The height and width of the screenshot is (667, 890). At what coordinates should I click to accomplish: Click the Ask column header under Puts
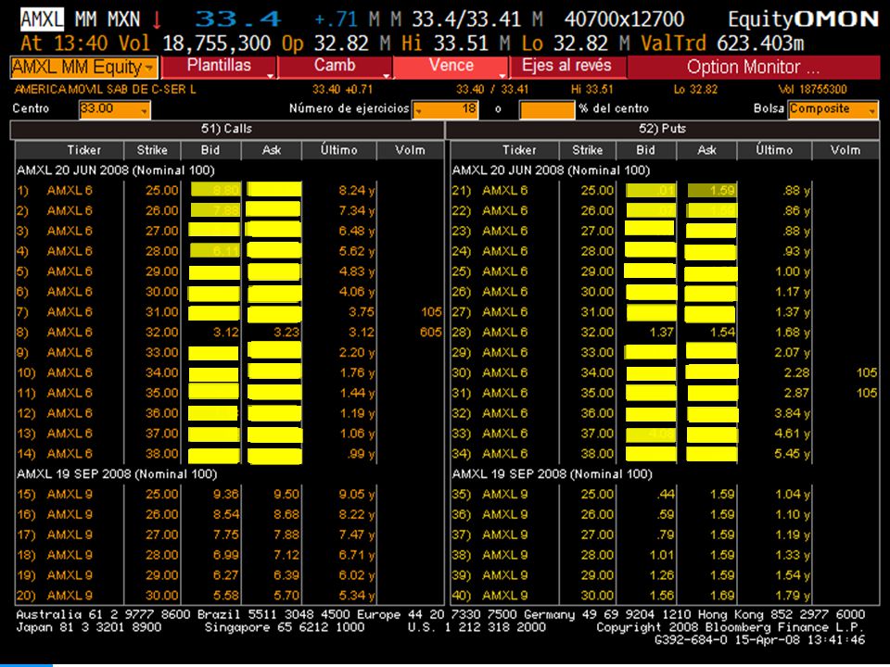point(706,150)
